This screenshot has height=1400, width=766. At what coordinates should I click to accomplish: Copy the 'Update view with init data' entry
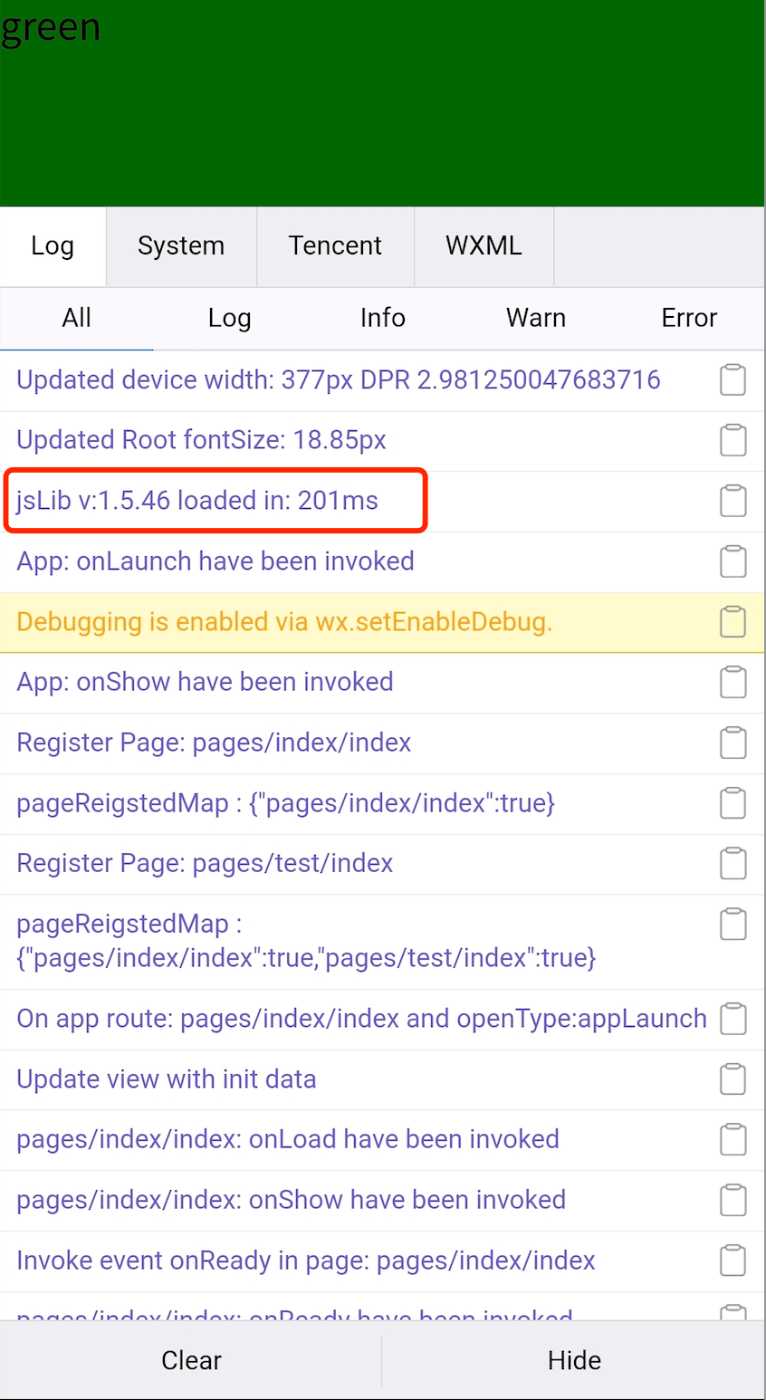732,1079
